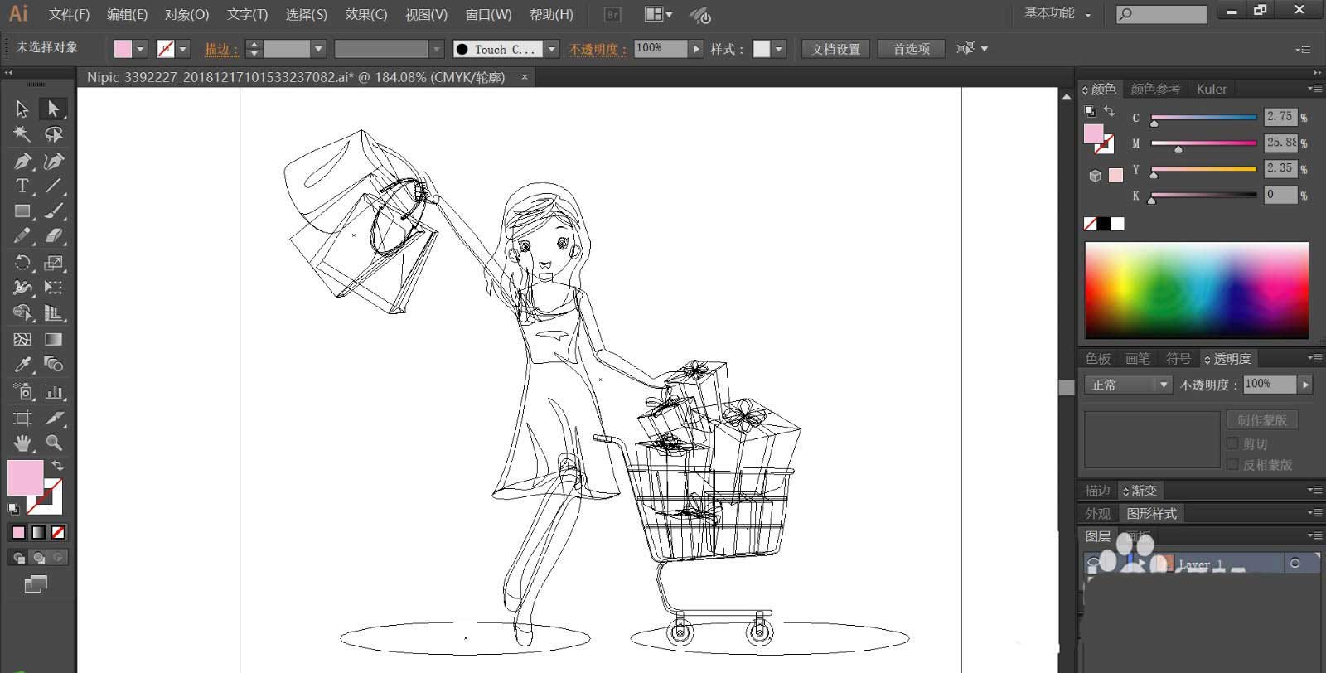
Task: Click the M magenta slider
Action: [x=1204, y=143]
